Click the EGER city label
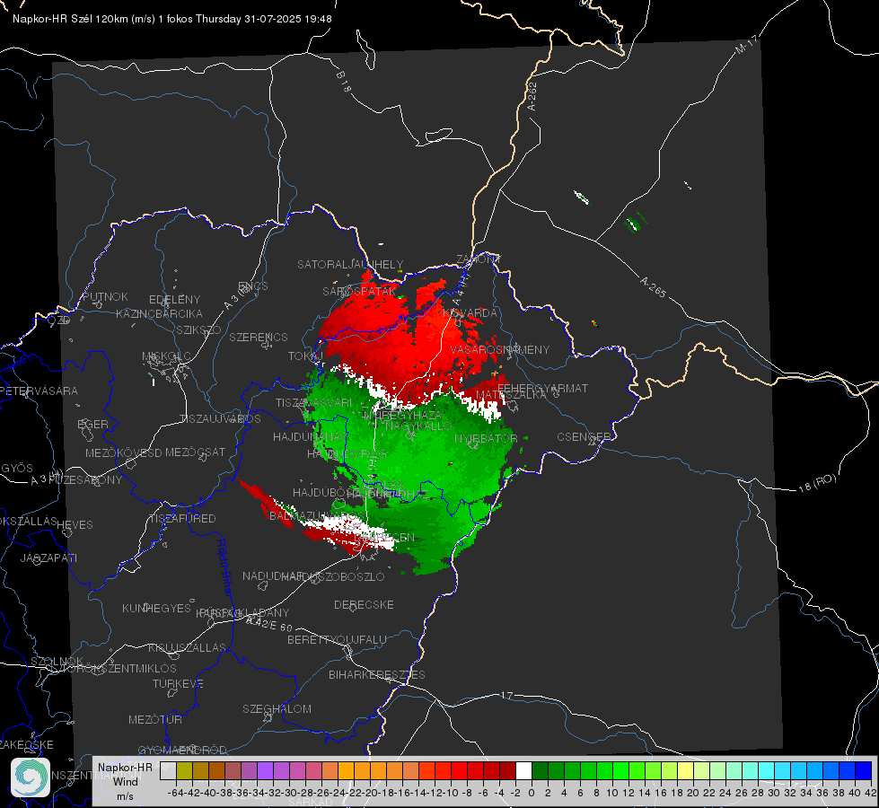The image size is (879, 808). click(x=93, y=425)
